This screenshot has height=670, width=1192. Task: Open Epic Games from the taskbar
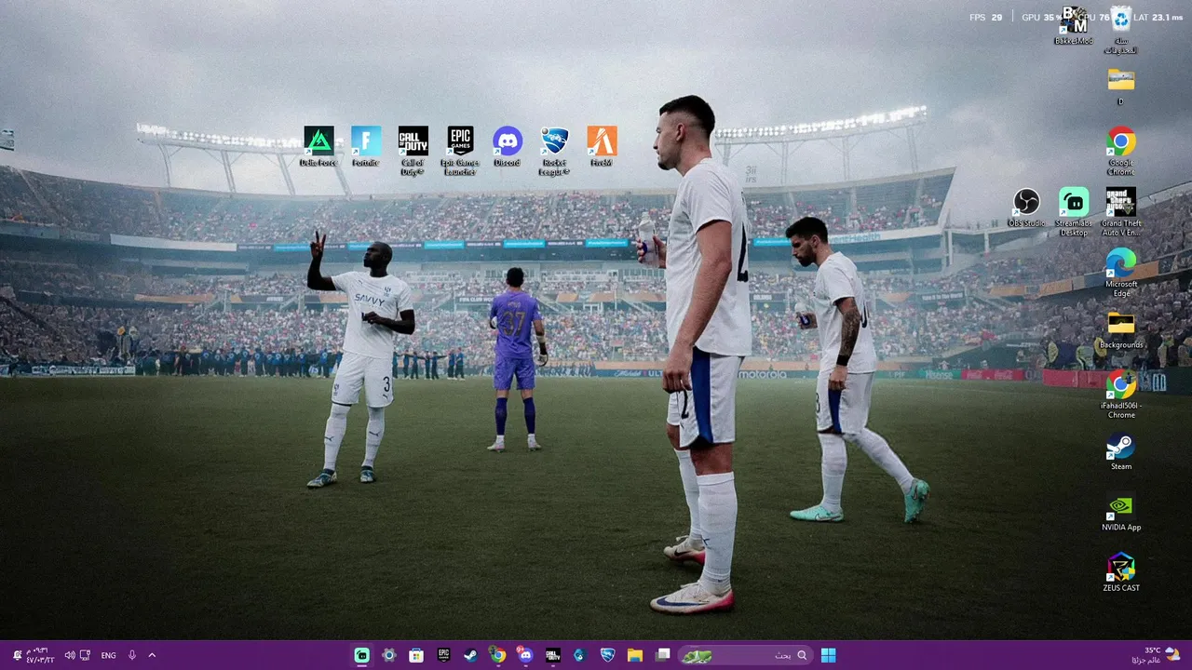[x=444, y=655]
